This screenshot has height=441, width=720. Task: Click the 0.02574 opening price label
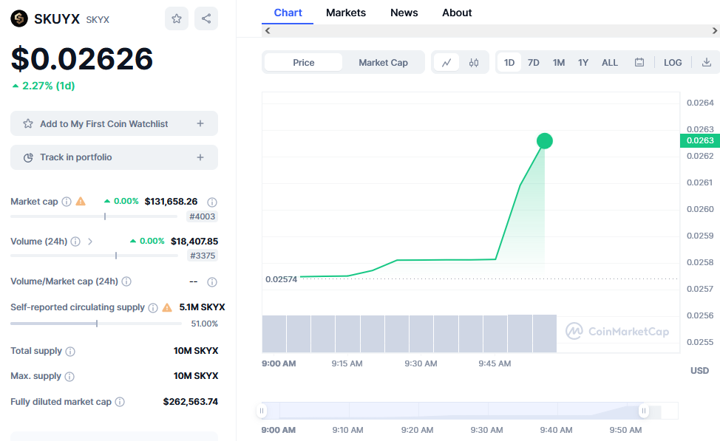tap(281, 279)
